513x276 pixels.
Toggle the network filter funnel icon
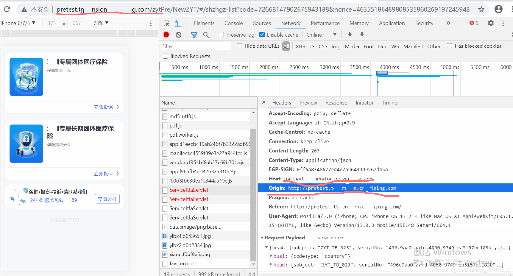point(194,35)
